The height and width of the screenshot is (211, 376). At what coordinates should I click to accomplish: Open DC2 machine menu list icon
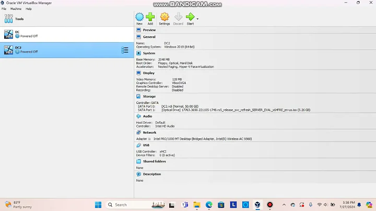coord(125,50)
